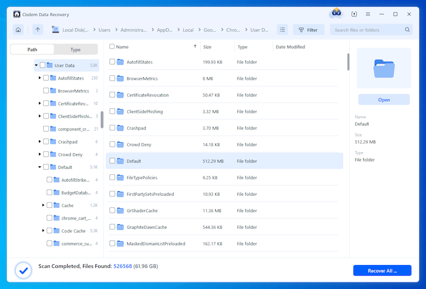Check the Default folder row checkbox in list
426x289 pixels.
112,161
